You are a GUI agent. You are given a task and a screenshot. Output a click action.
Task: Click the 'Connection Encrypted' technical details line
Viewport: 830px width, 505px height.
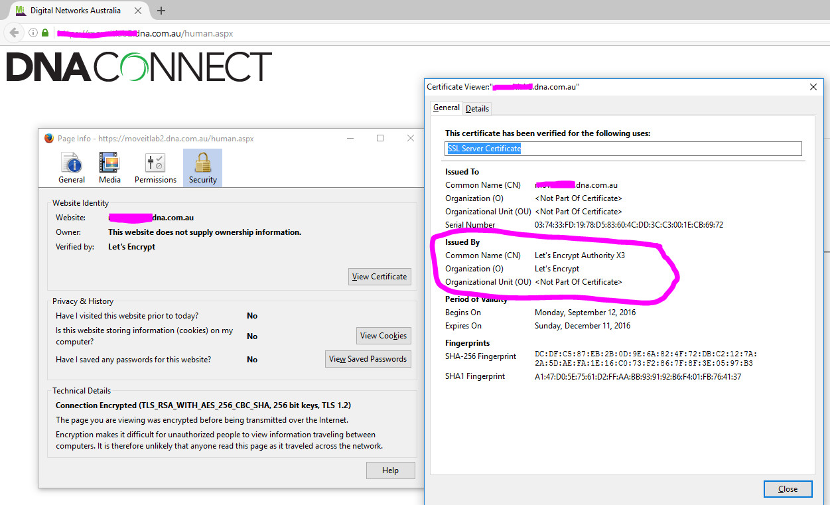(204, 405)
